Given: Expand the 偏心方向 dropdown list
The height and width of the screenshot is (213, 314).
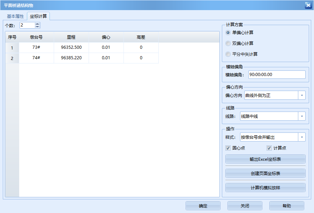Looking at the screenshot, I should click(x=302, y=95).
